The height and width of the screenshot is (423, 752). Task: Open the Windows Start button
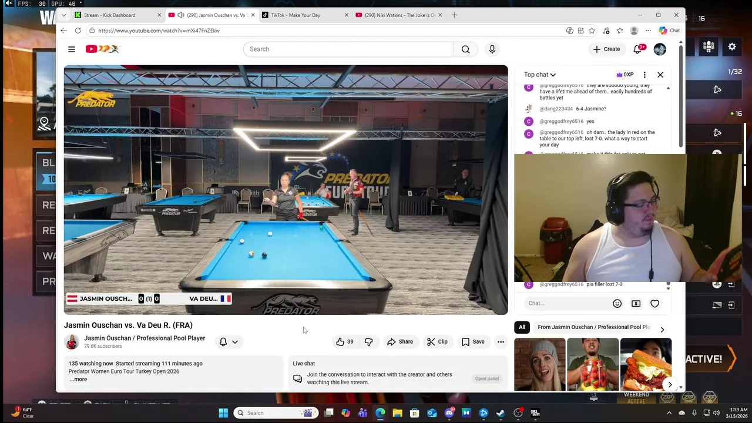click(x=223, y=413)
